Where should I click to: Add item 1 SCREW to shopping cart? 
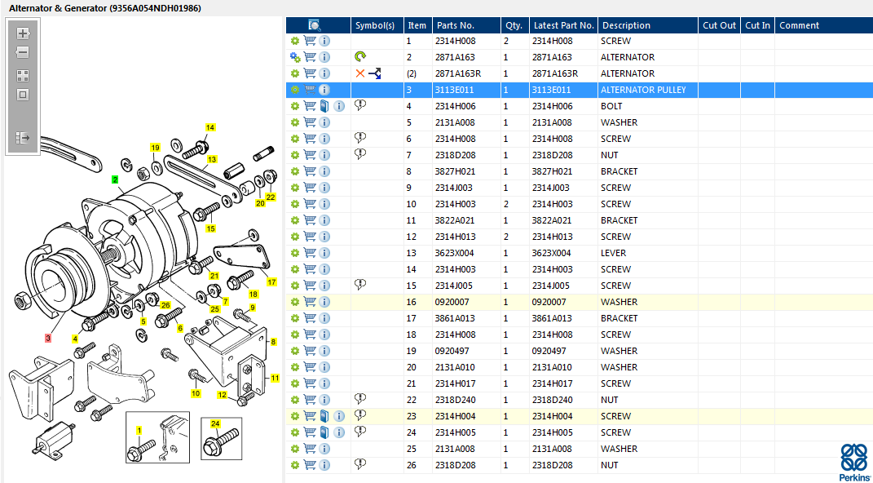310,41
